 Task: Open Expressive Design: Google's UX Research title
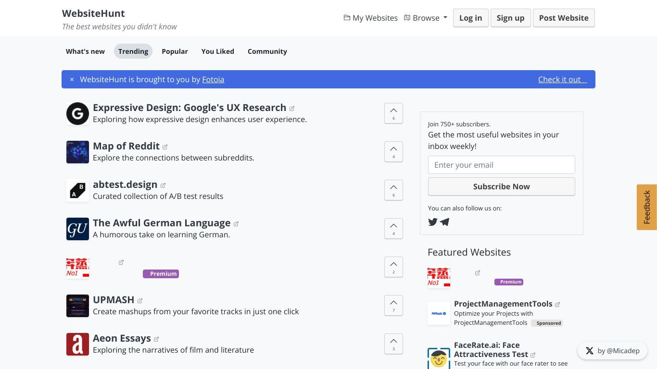tap(190, 108)
